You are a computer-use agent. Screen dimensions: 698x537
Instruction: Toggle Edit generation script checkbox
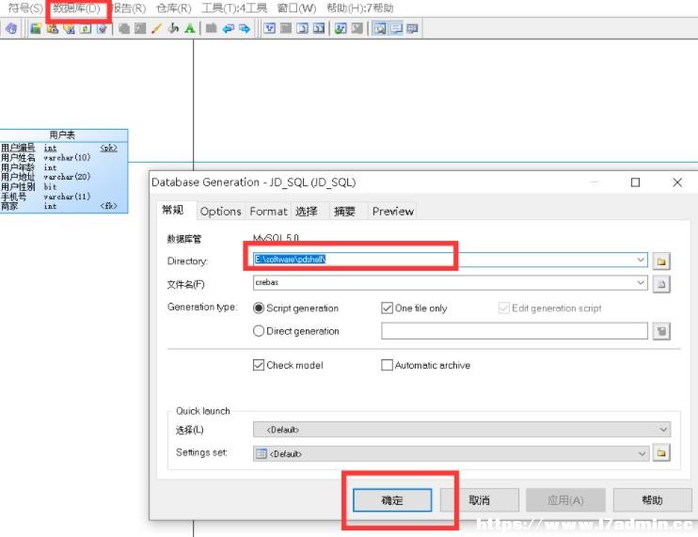tap(504, 308)
